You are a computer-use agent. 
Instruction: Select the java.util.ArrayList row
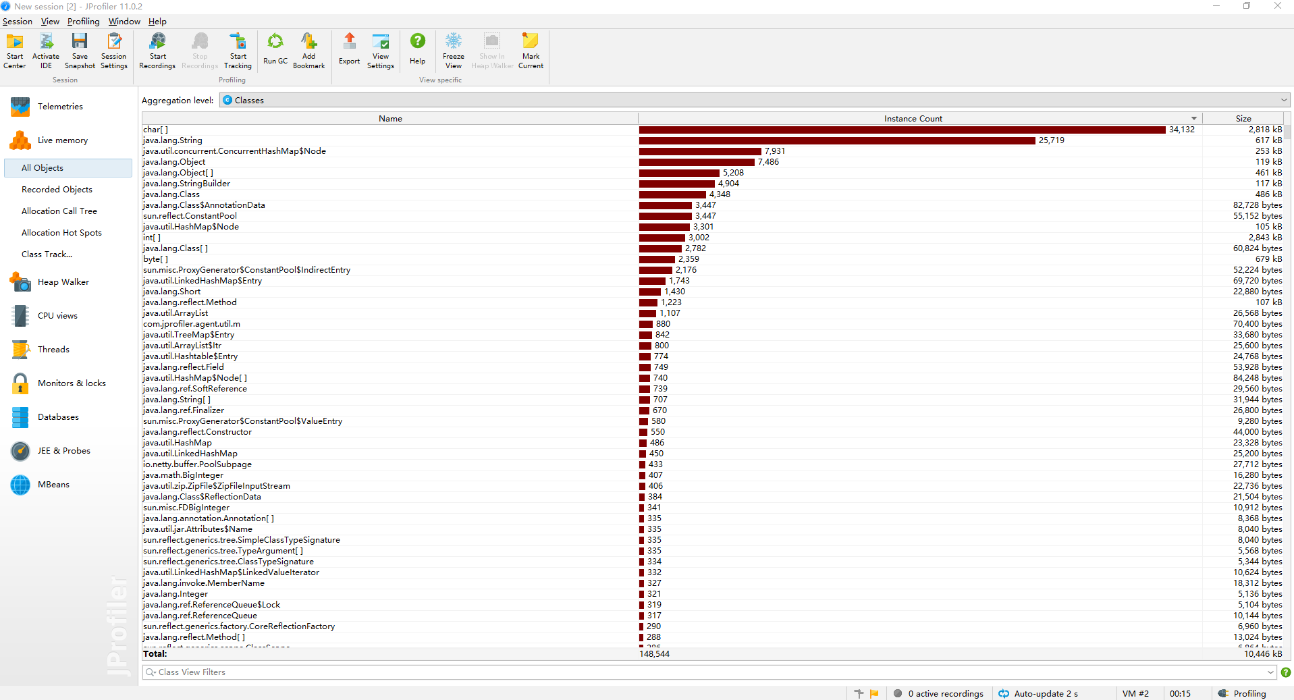(713, 313)
